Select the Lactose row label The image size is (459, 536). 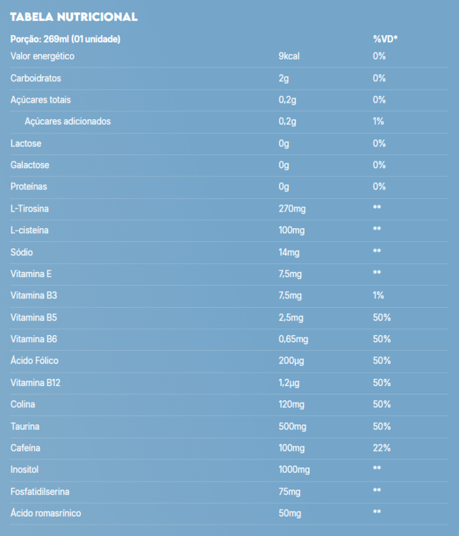[x=26, y=144]
